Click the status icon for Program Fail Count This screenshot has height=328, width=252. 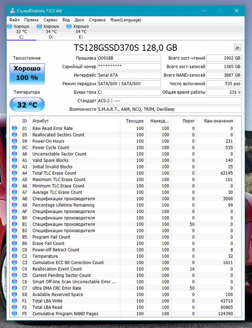tap(14, 237)
